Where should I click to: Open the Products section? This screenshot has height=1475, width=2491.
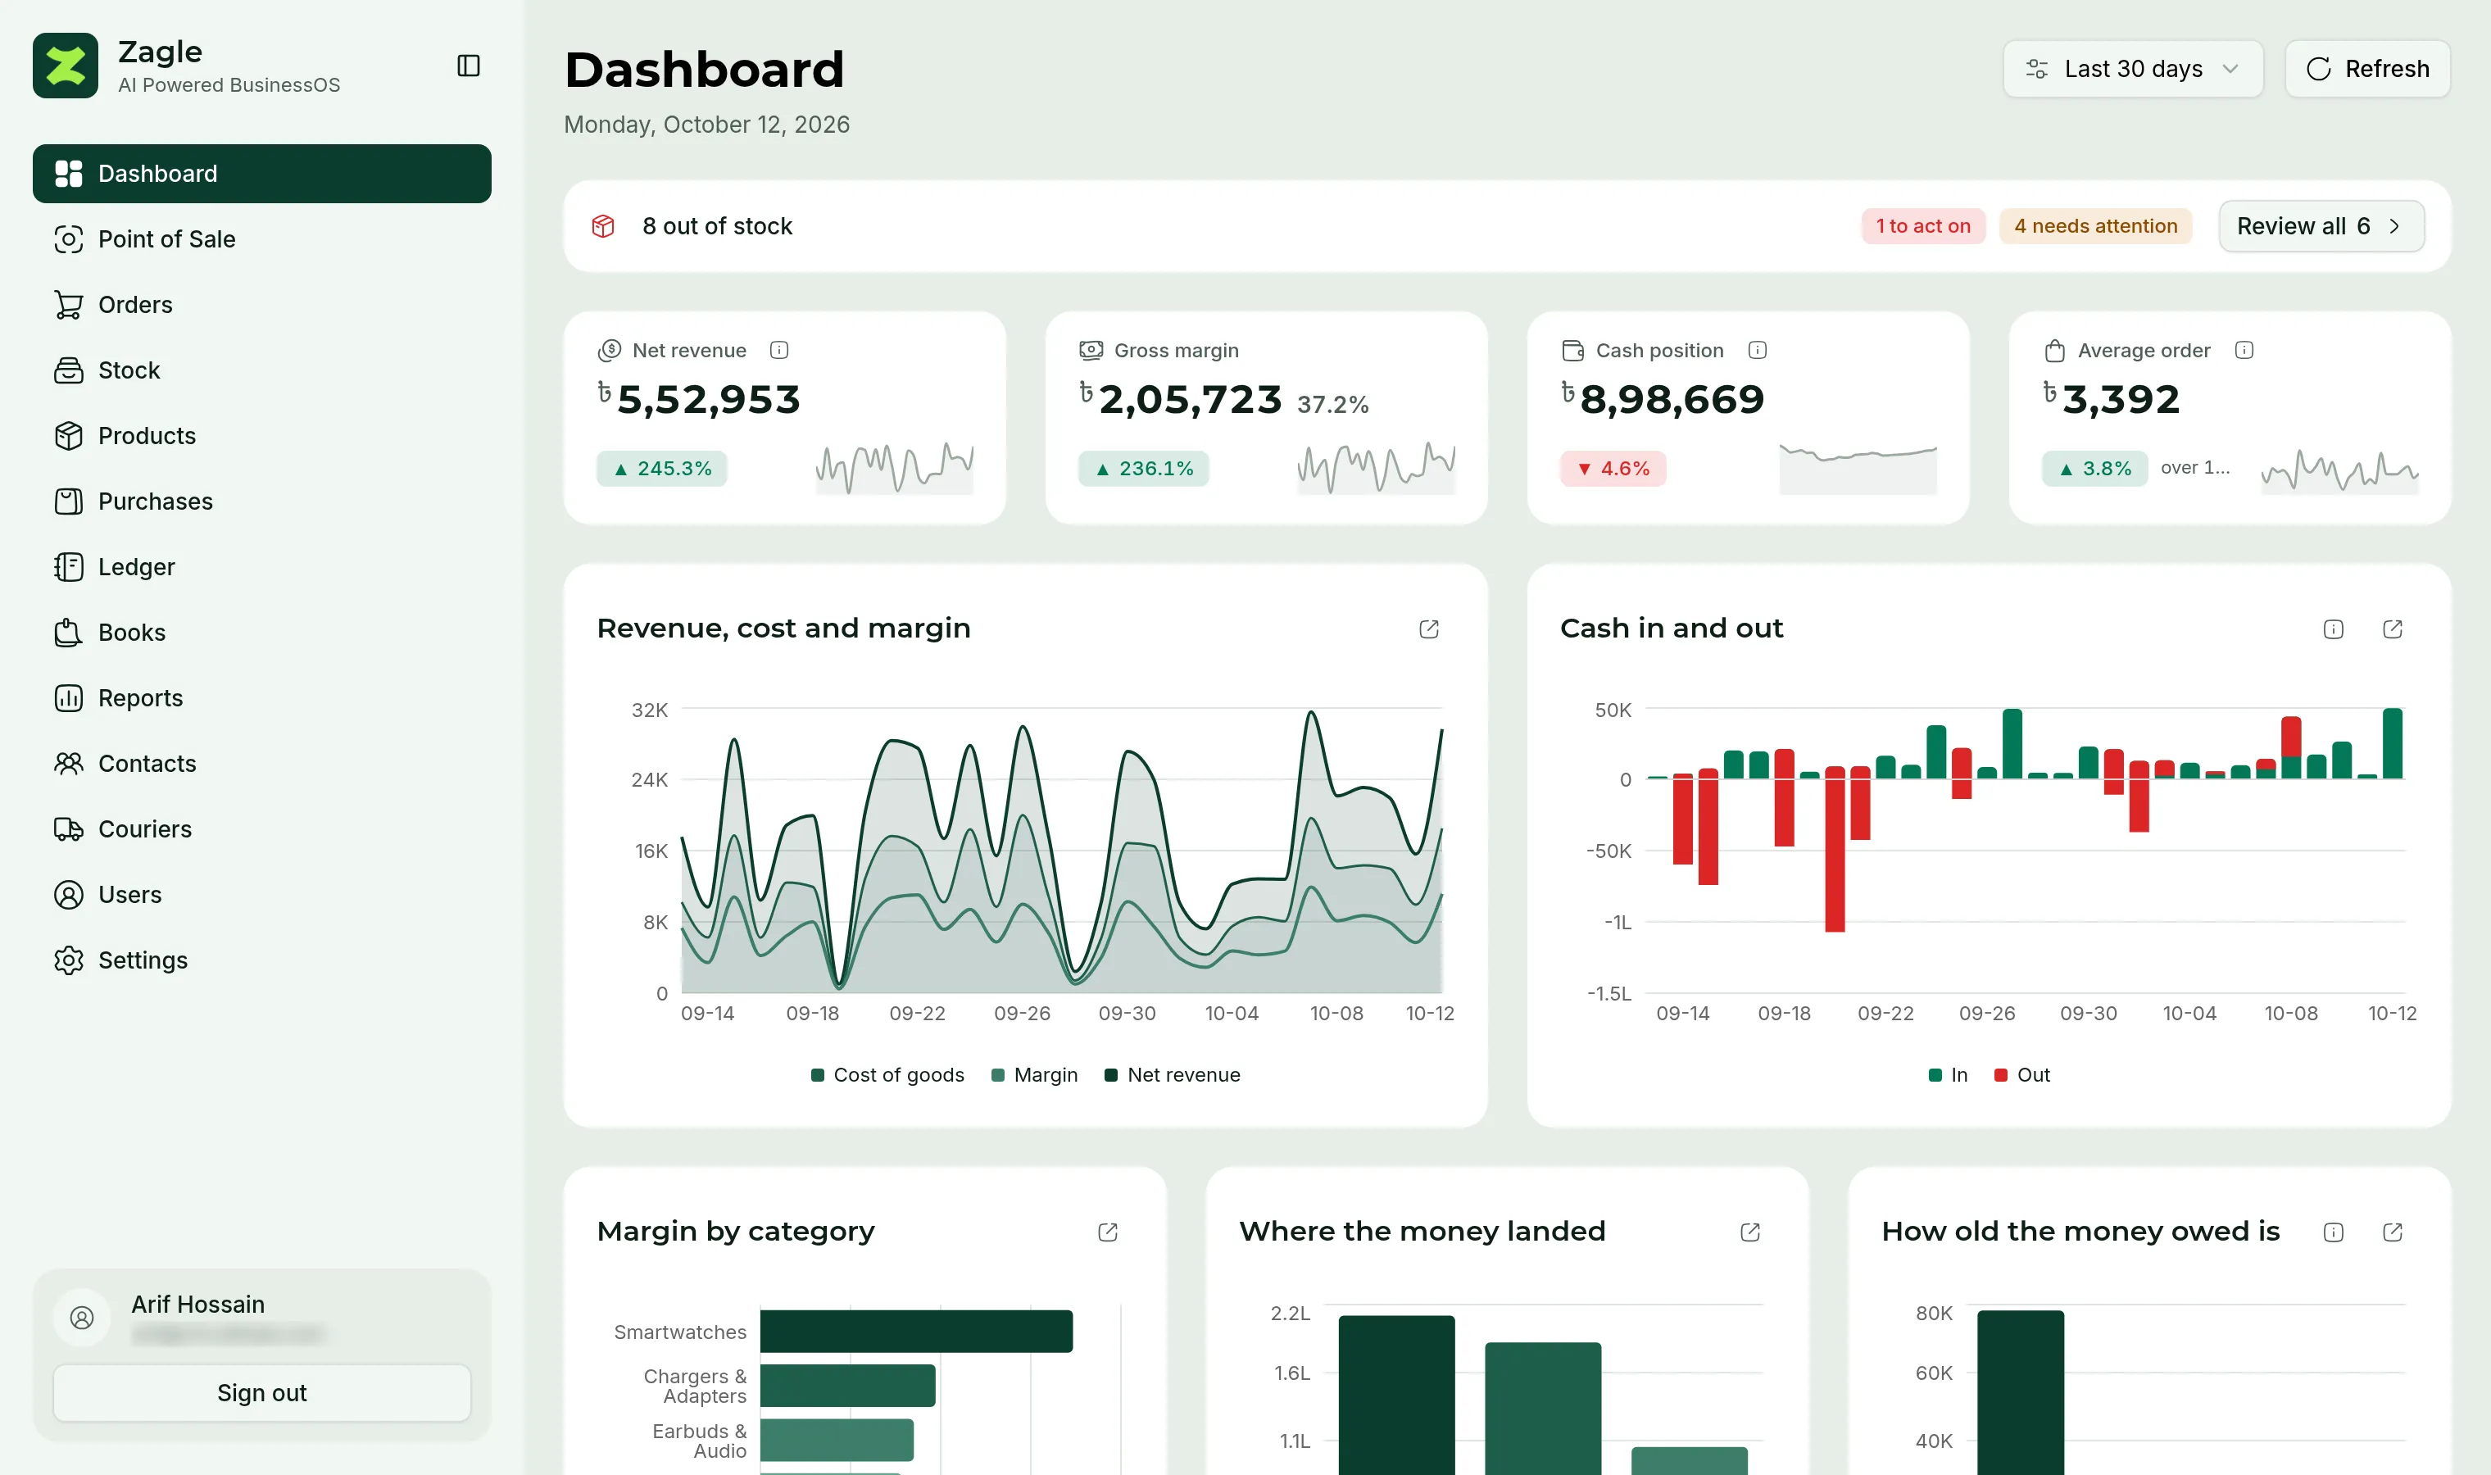click(x=261, y=435)
